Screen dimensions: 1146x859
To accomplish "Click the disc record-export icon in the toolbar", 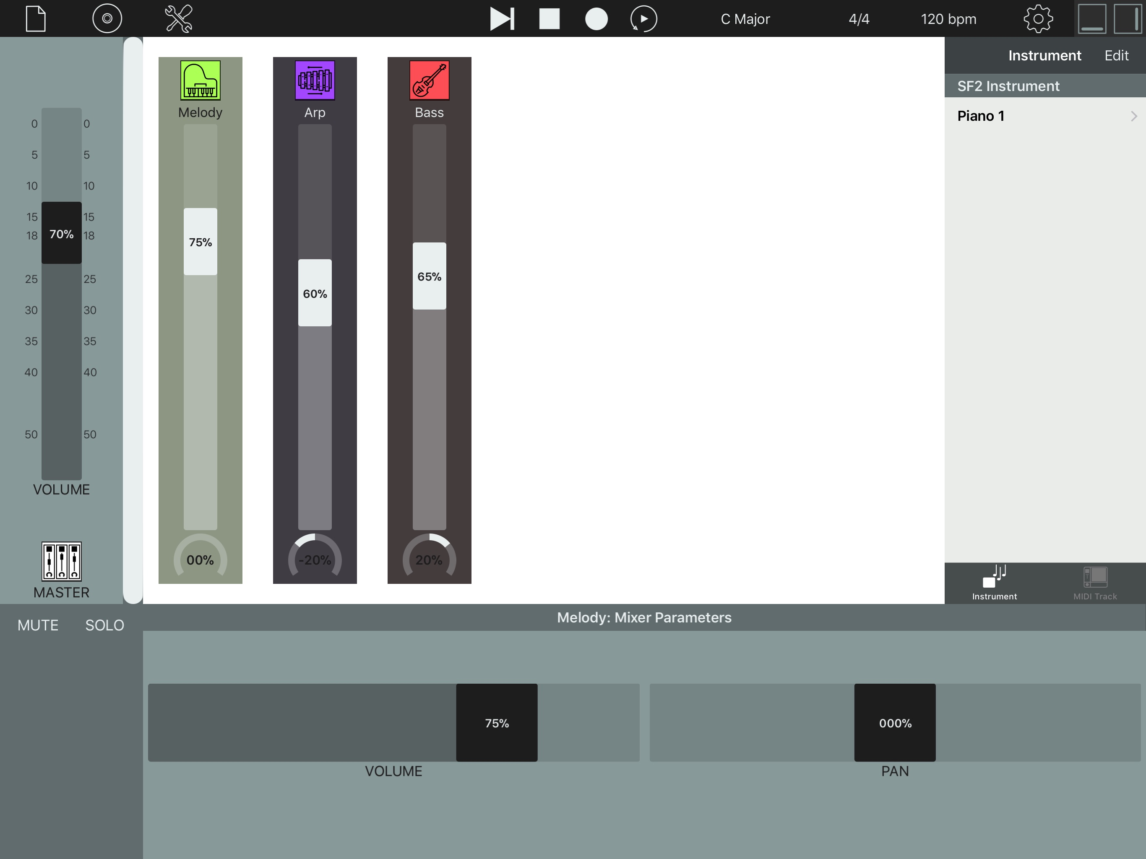I will pos(107,18).
